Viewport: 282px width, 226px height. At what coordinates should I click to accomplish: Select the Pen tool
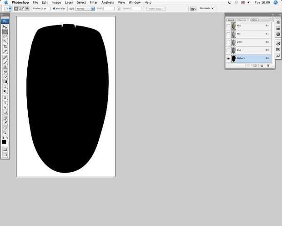coord(5,98)
